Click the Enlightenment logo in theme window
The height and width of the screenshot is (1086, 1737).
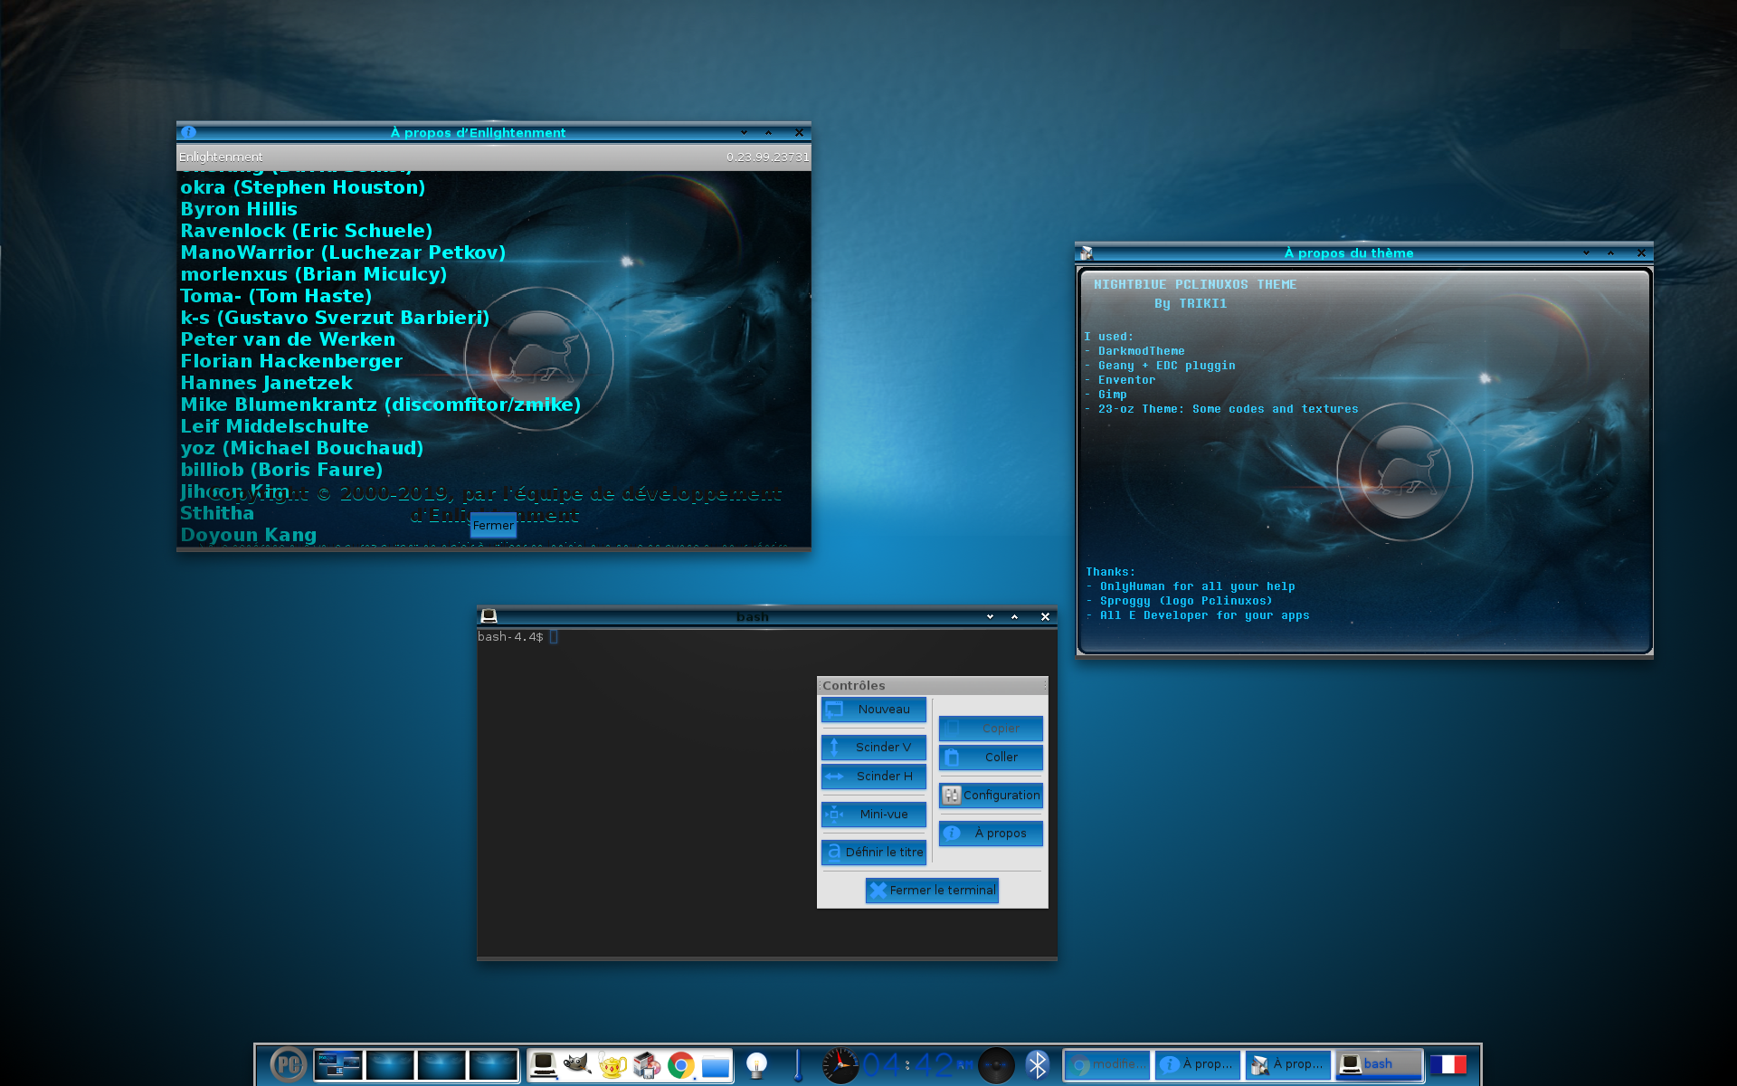1405,472
